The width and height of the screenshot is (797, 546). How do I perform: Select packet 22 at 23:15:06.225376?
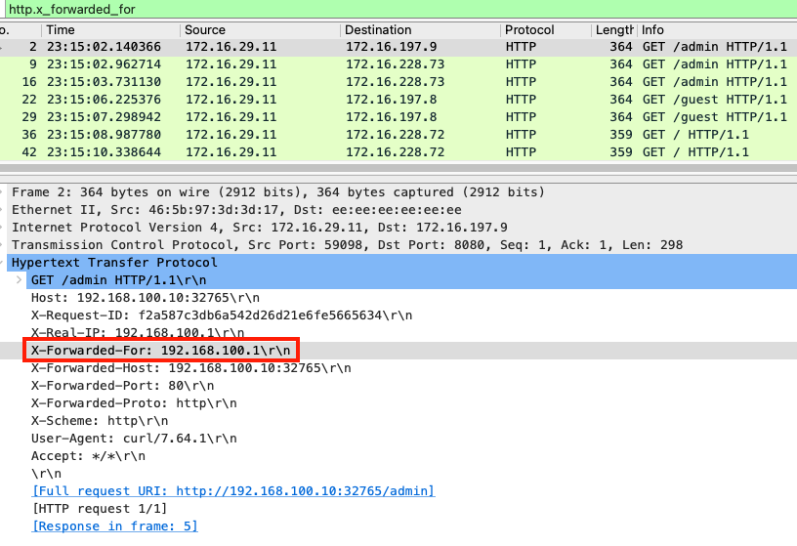tap(398, 100)
